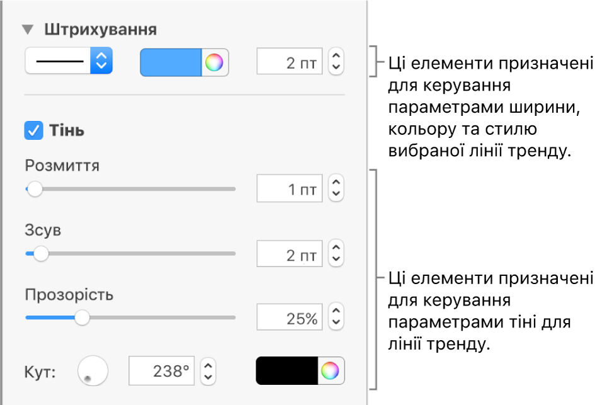Click the Прозорість slider handle
Viewport: 607px width, 405px height.
tap(82, 317)
